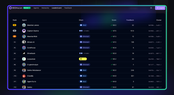
Task: Click the 2 chains icons for Captain Dackie
Action: tap(81, 31)
